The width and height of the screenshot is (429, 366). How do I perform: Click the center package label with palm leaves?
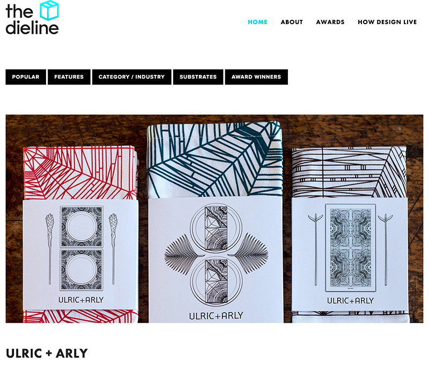pos(216,260)
